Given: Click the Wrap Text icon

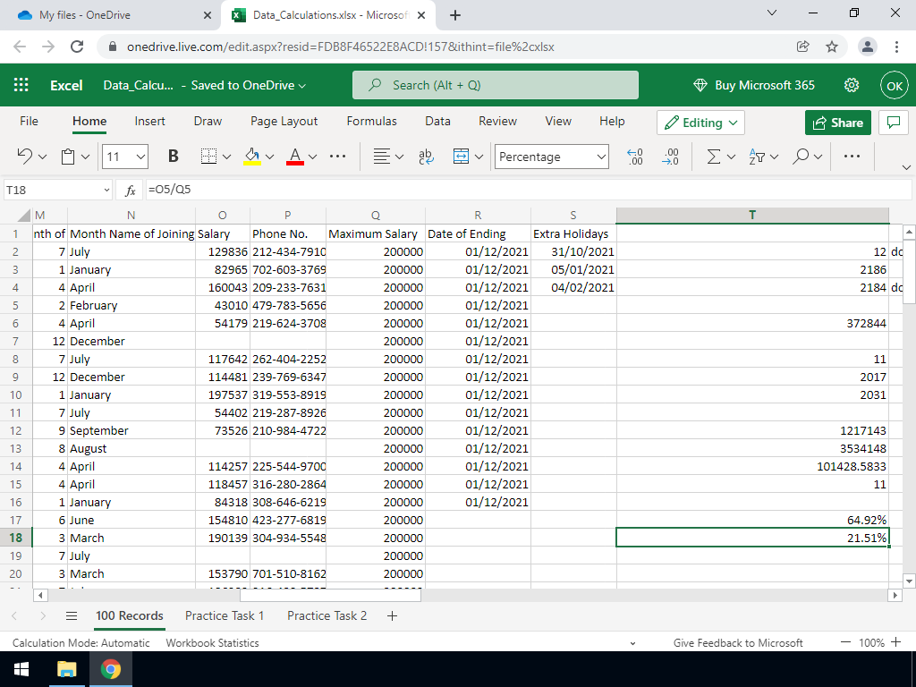Looking at the screenshot, I should tap(426, 157).
